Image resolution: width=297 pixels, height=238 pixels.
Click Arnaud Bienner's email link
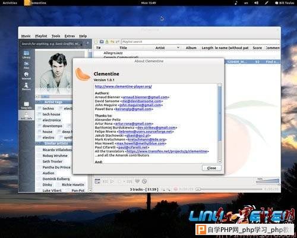coord(145,97)
